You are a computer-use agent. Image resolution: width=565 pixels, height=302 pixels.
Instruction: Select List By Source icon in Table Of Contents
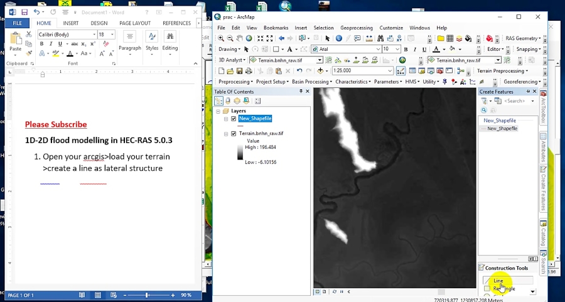click(x=228, y=101)
